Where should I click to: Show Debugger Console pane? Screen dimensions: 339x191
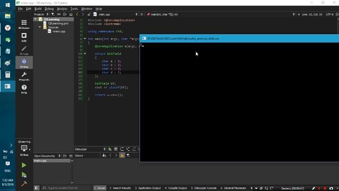(x=203, y=188)
